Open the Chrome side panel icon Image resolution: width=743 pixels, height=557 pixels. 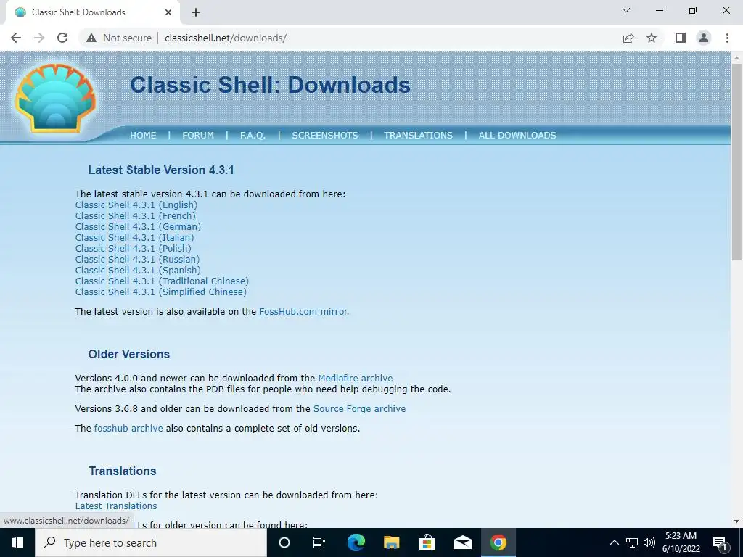[x=681, y=38]
